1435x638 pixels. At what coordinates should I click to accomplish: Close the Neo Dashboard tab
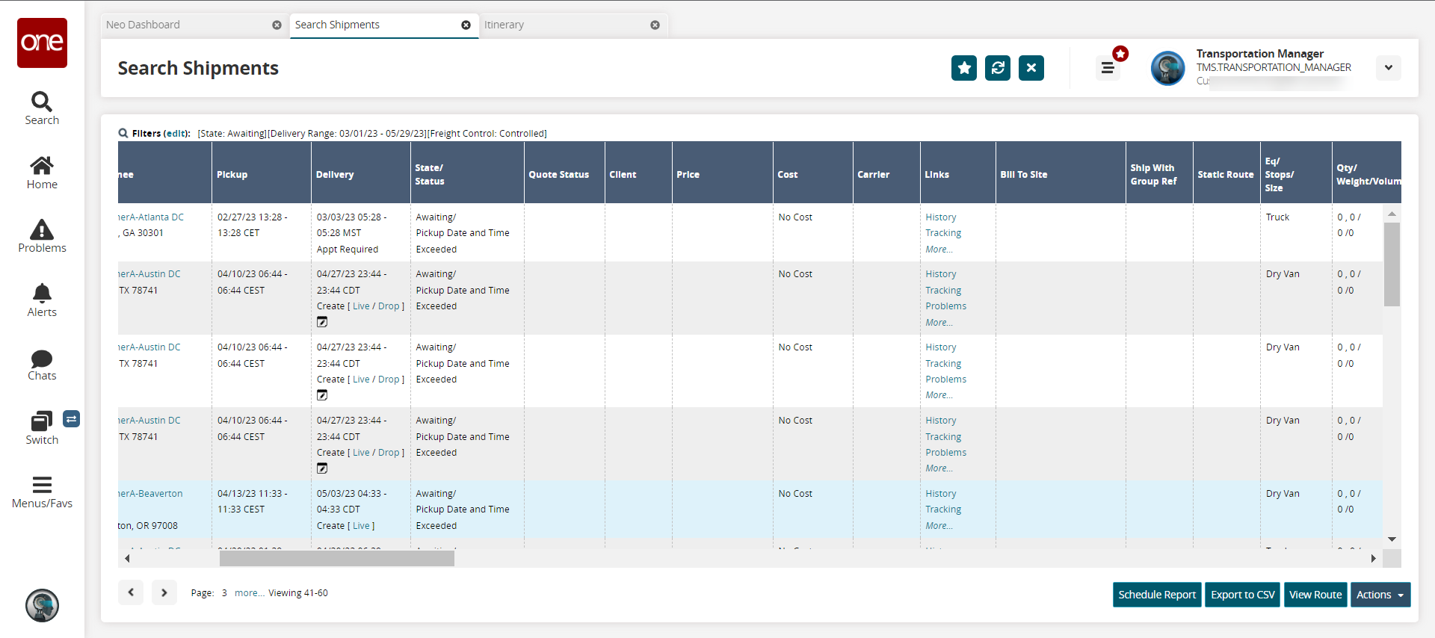tap(277, 25)
